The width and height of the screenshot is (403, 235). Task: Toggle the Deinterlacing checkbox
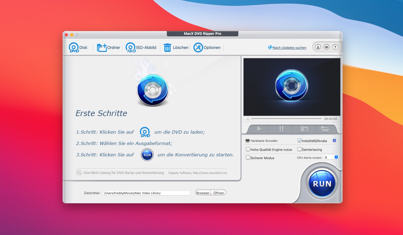click(x=299, y=150)
